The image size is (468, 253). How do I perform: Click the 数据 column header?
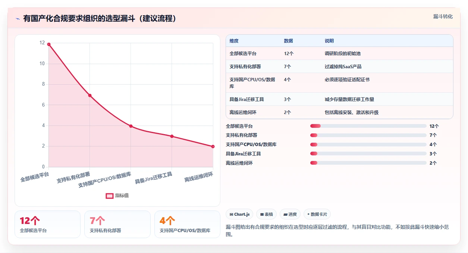click(x=289, y=41)
